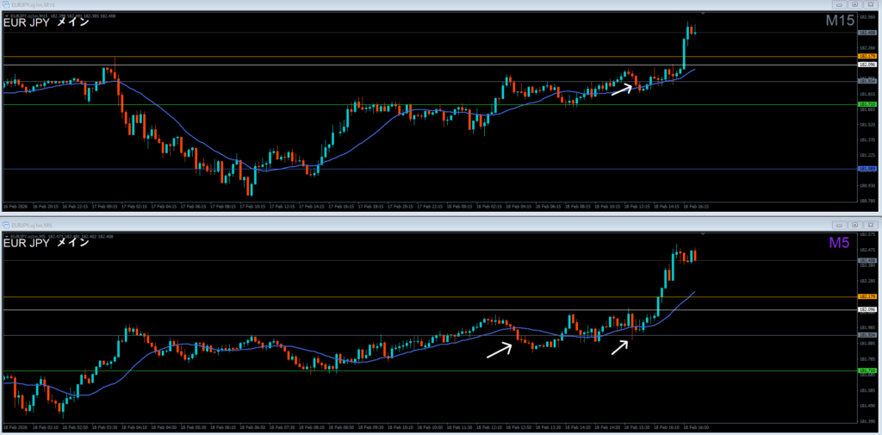Click the M5 chart window's title bar icon
Screen dimensions: 882x435
pos(6,224)
